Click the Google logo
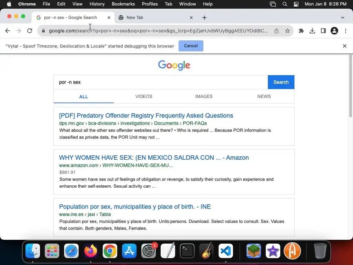Image resolution: width=353 pixels, height=265 pixels. [x=174, y=65]
